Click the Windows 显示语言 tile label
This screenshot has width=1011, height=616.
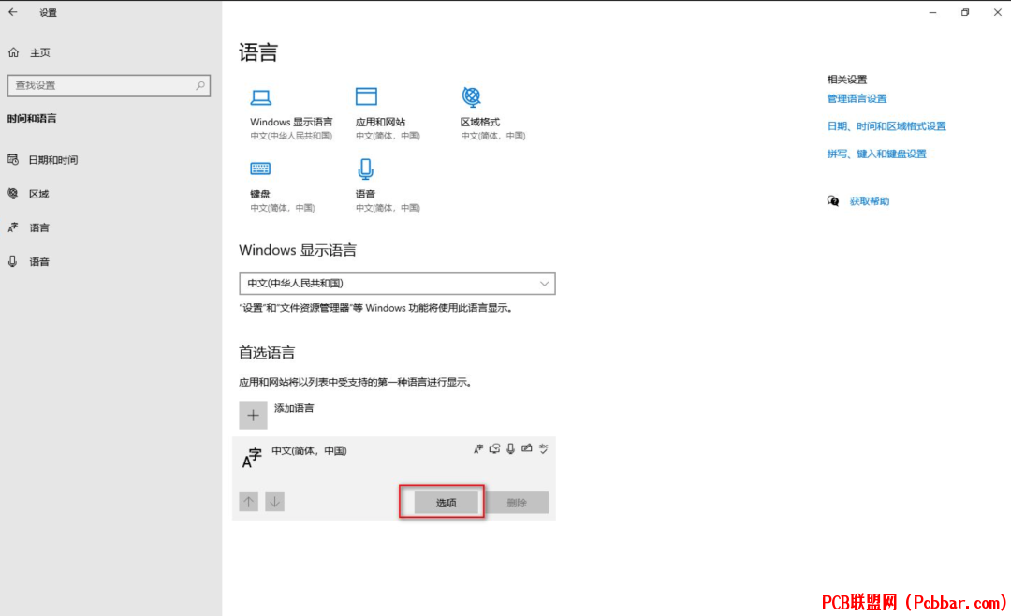point(291,122)
